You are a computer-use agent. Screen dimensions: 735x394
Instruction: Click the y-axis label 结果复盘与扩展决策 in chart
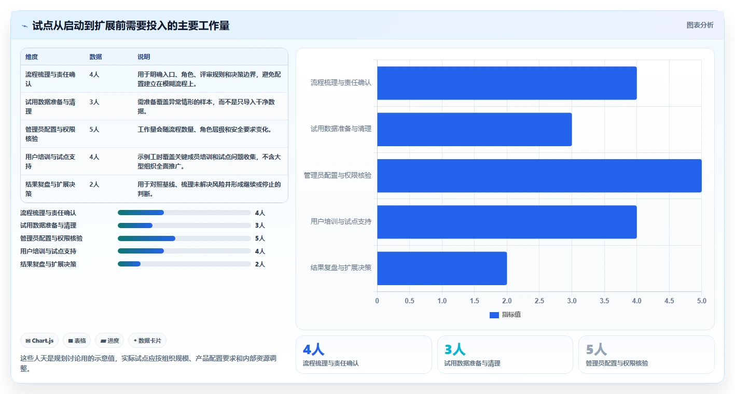341,268
